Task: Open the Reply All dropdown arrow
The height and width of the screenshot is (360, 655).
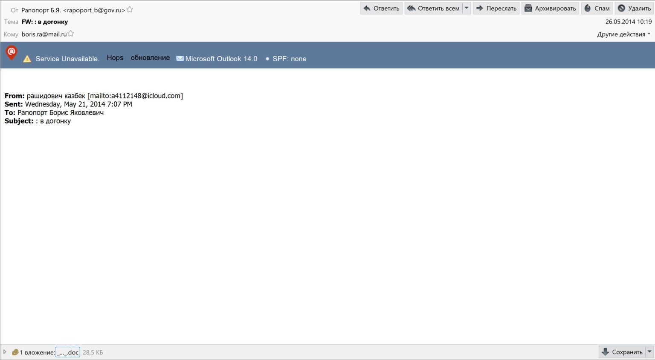Action: (467, 9)
